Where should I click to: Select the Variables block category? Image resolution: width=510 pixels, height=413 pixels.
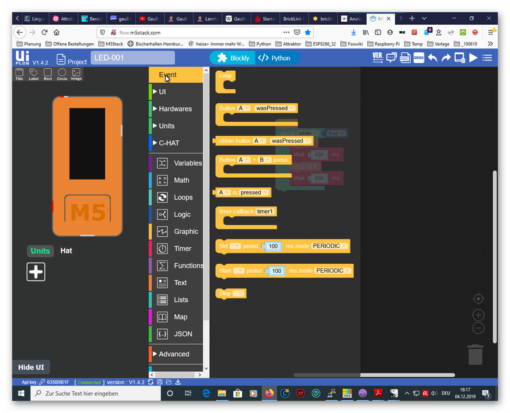tap(187, 163)
